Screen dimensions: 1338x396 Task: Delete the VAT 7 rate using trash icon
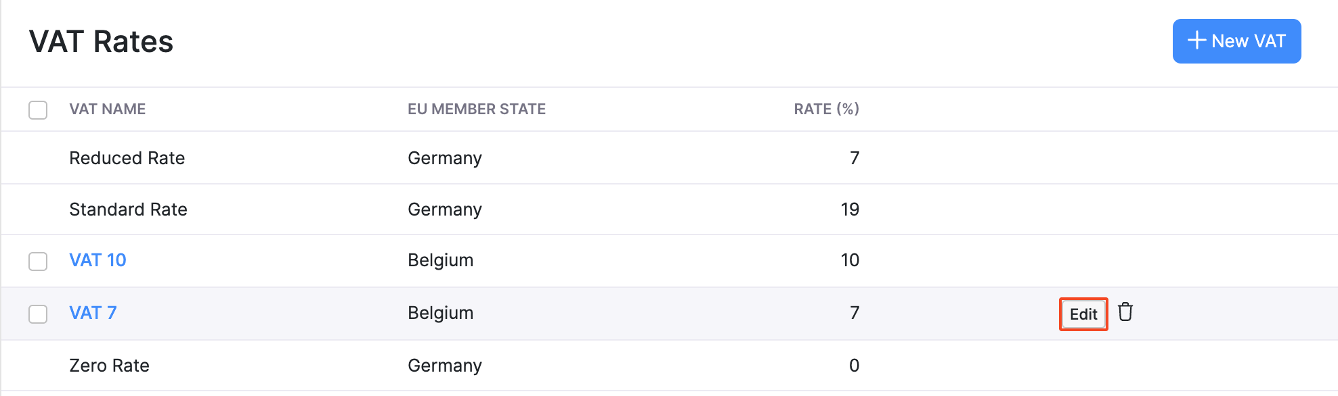(x=1125, y=312)
